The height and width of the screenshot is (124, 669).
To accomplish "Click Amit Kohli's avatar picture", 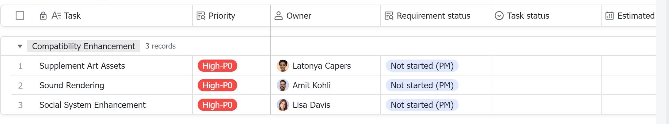I will click(x=283, y=85).
